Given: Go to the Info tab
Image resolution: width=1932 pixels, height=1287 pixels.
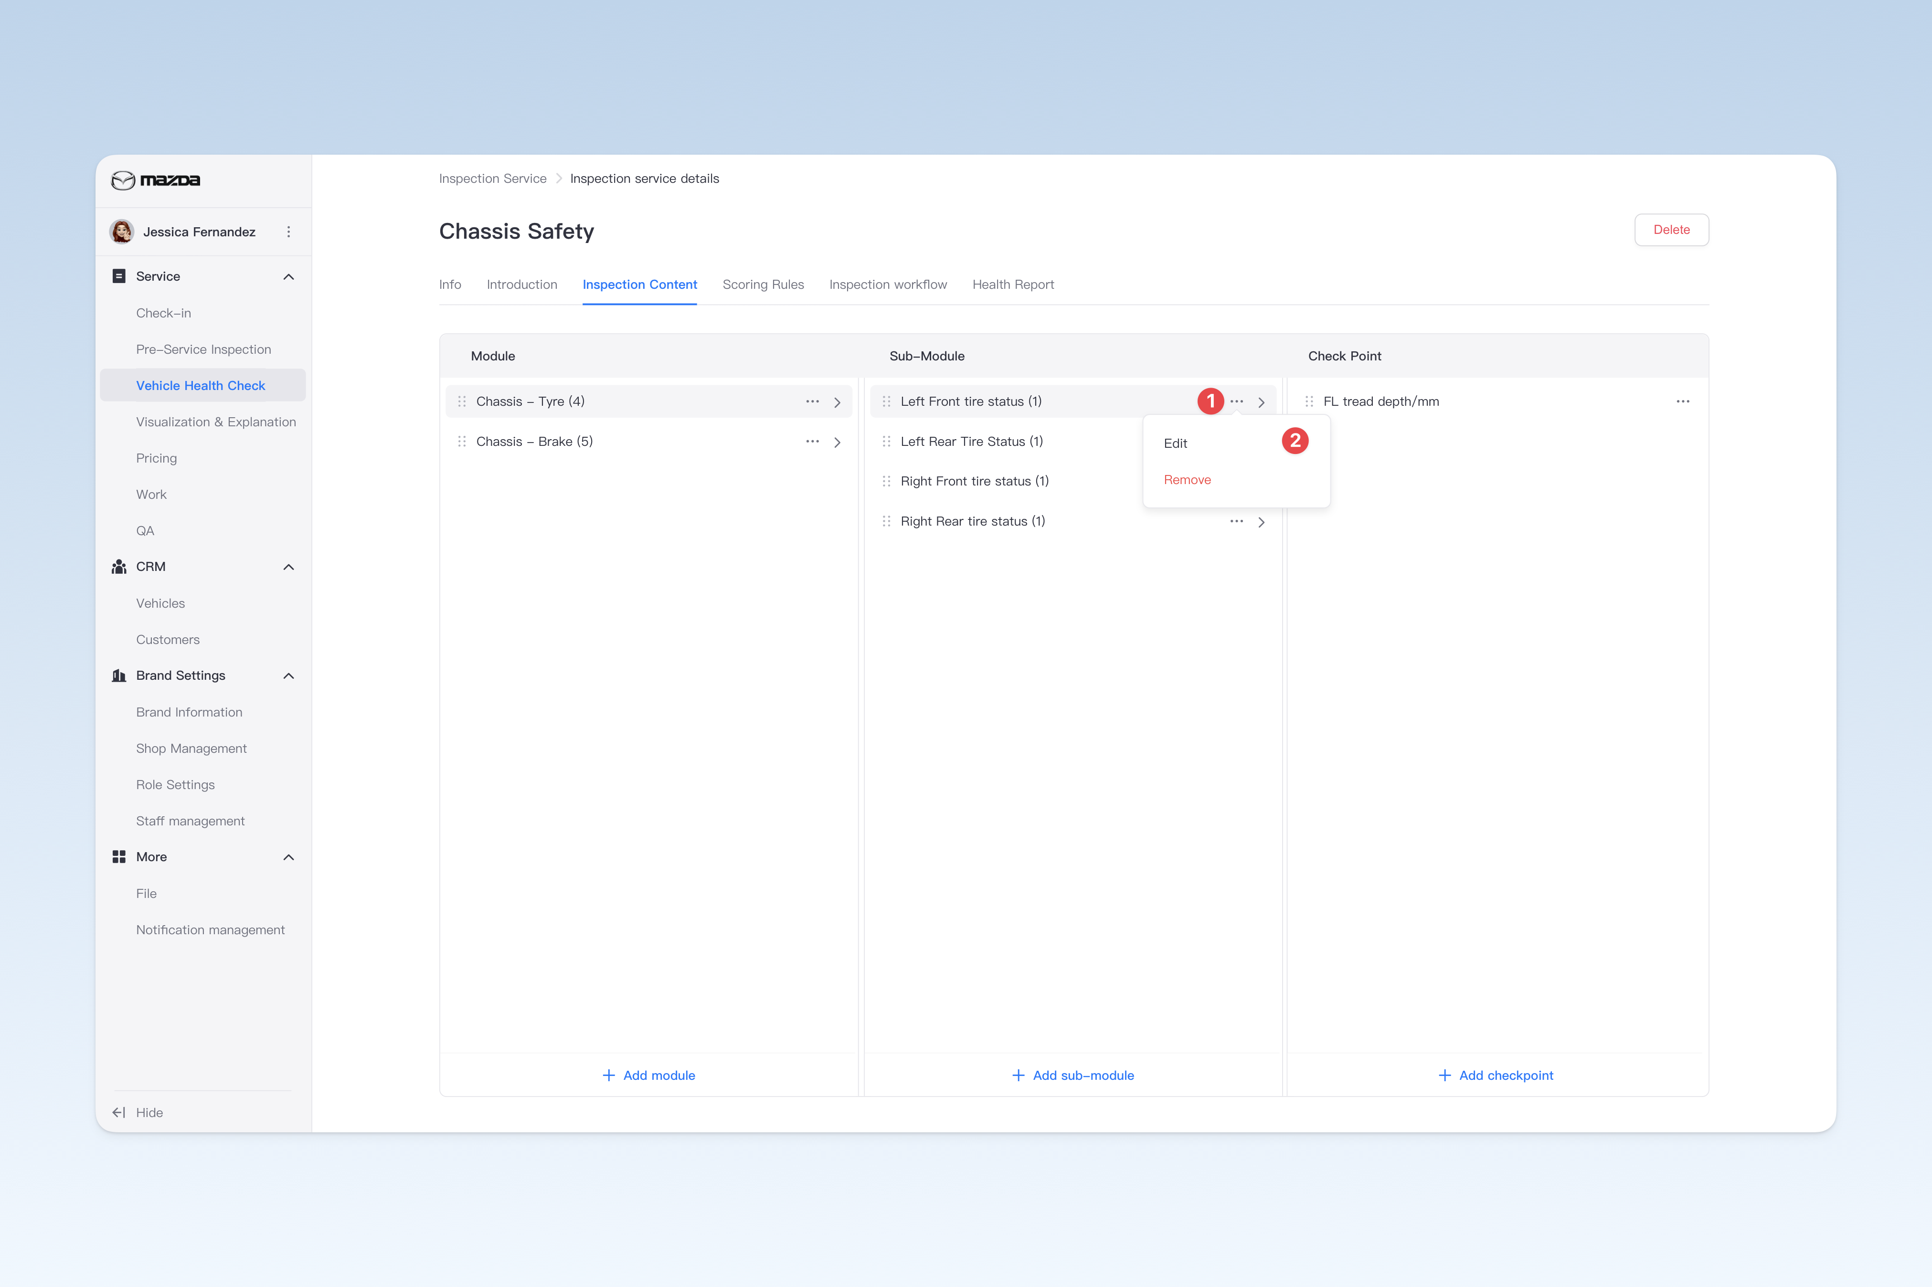Looking at the screenshot, I should pyautogui.click(x=450, y=285).
